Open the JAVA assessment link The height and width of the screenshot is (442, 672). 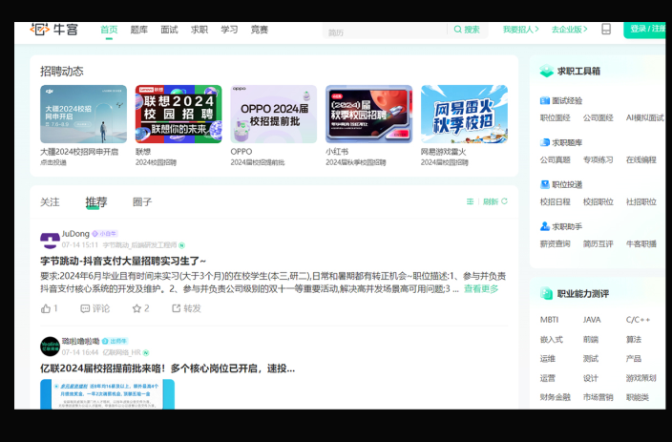[x=592, y=320]
